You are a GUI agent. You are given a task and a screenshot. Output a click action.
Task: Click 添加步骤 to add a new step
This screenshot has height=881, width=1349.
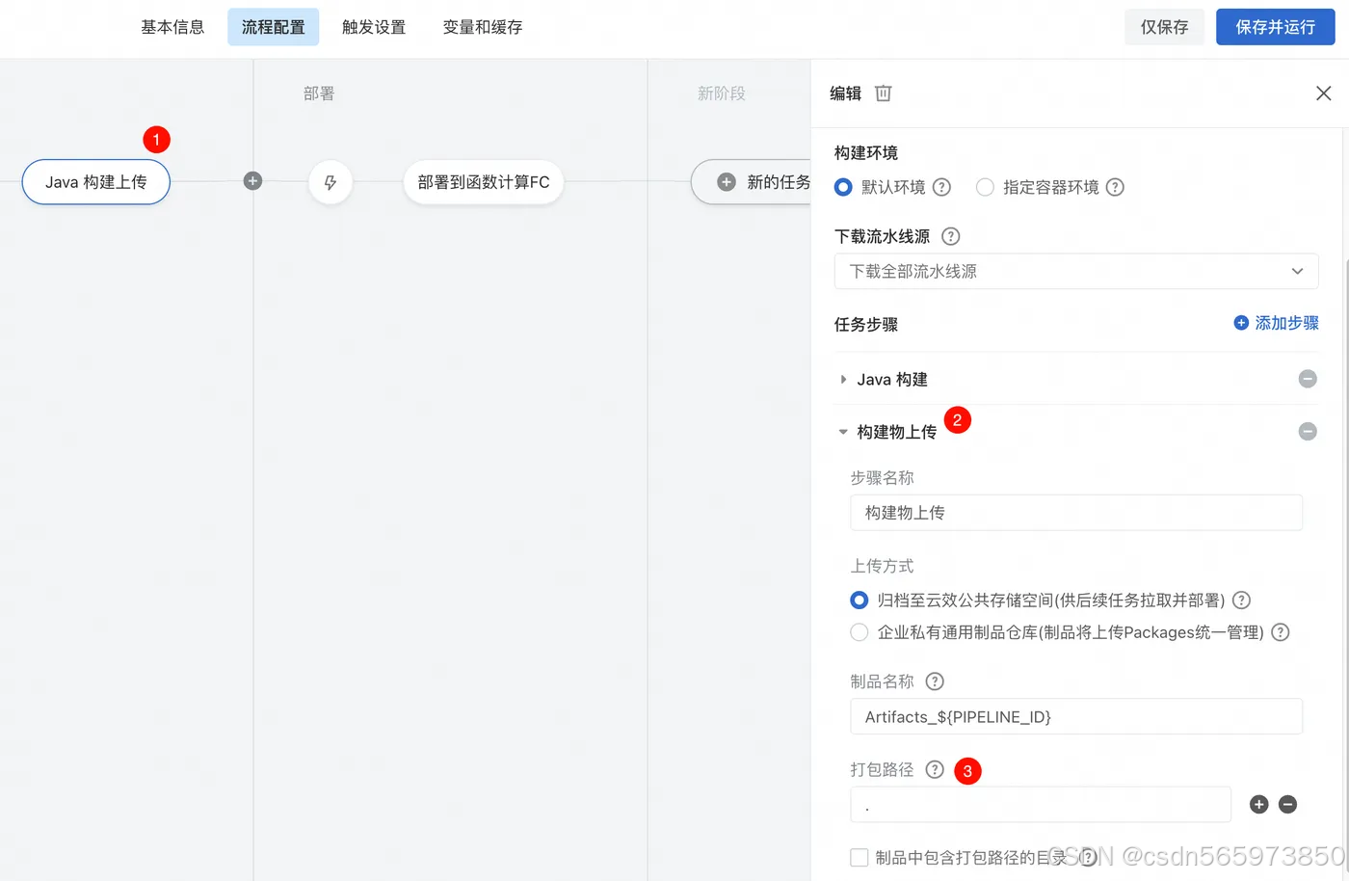[1276, 323]
